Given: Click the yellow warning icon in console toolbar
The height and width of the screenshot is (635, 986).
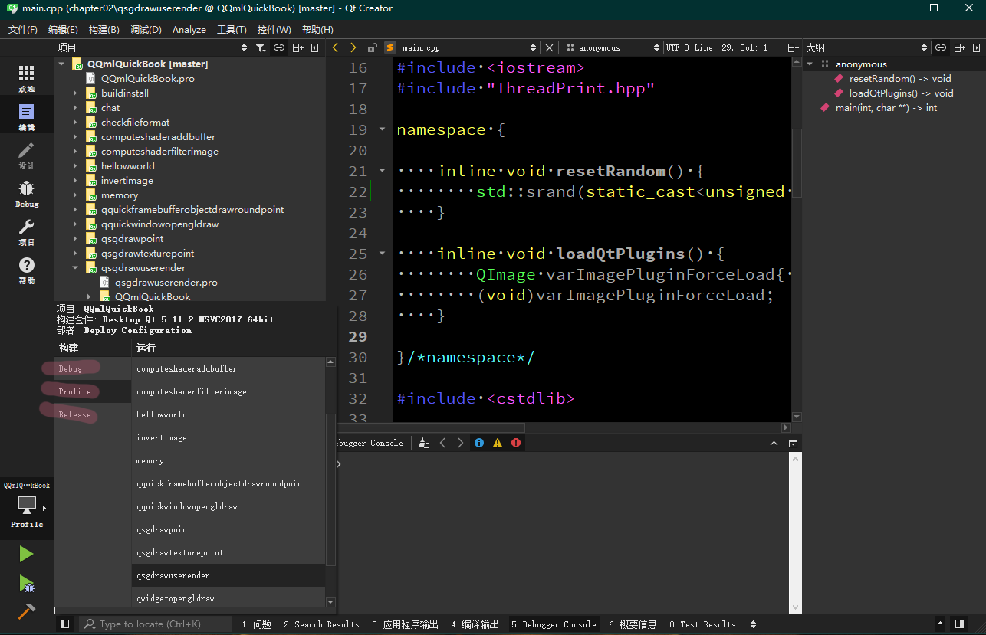Looking at the screenshot, I should (x=498, y=443).
